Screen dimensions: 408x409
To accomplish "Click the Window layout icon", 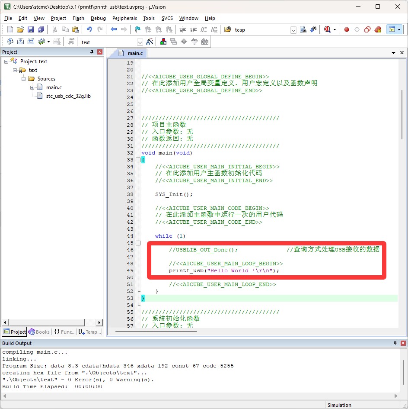I will pos(392,29).
